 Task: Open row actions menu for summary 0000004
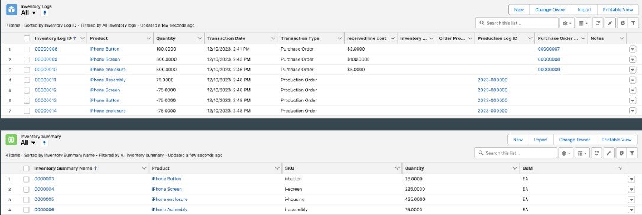(x=631, y=189)
